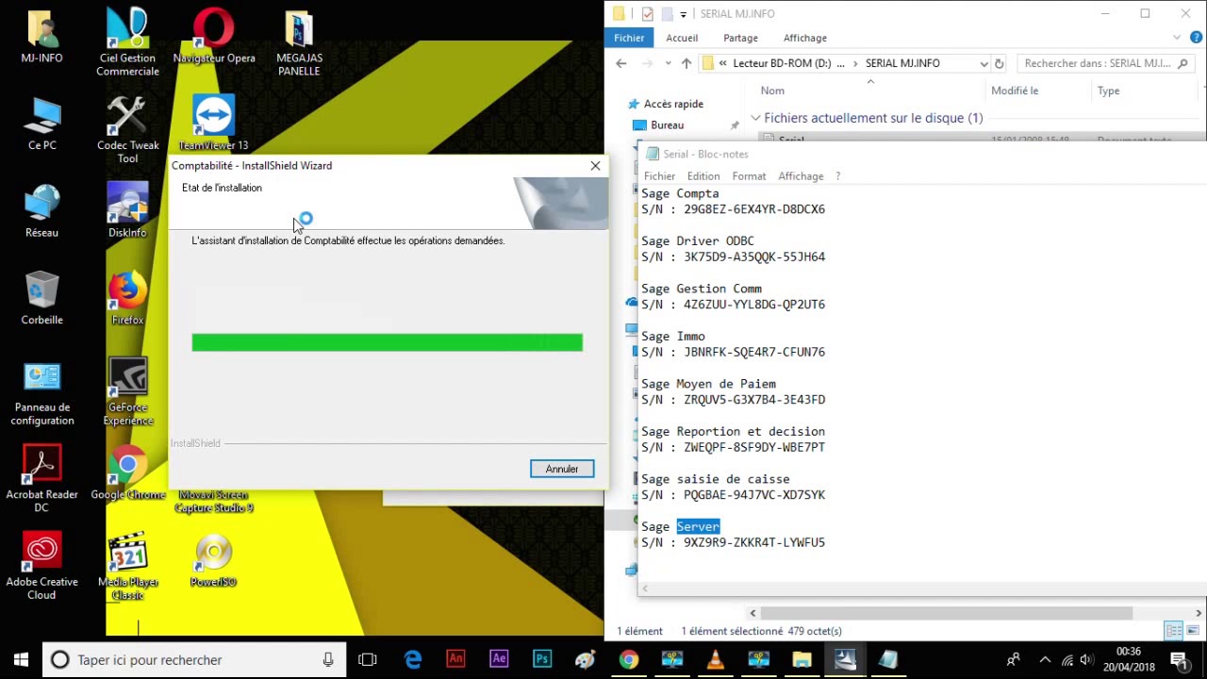Launch Navigateur Opera from the desktop
Viewport: 1207px width, 679px height.
[x=214, y=37]
